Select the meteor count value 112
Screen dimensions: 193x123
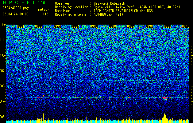tap(45, 14)
